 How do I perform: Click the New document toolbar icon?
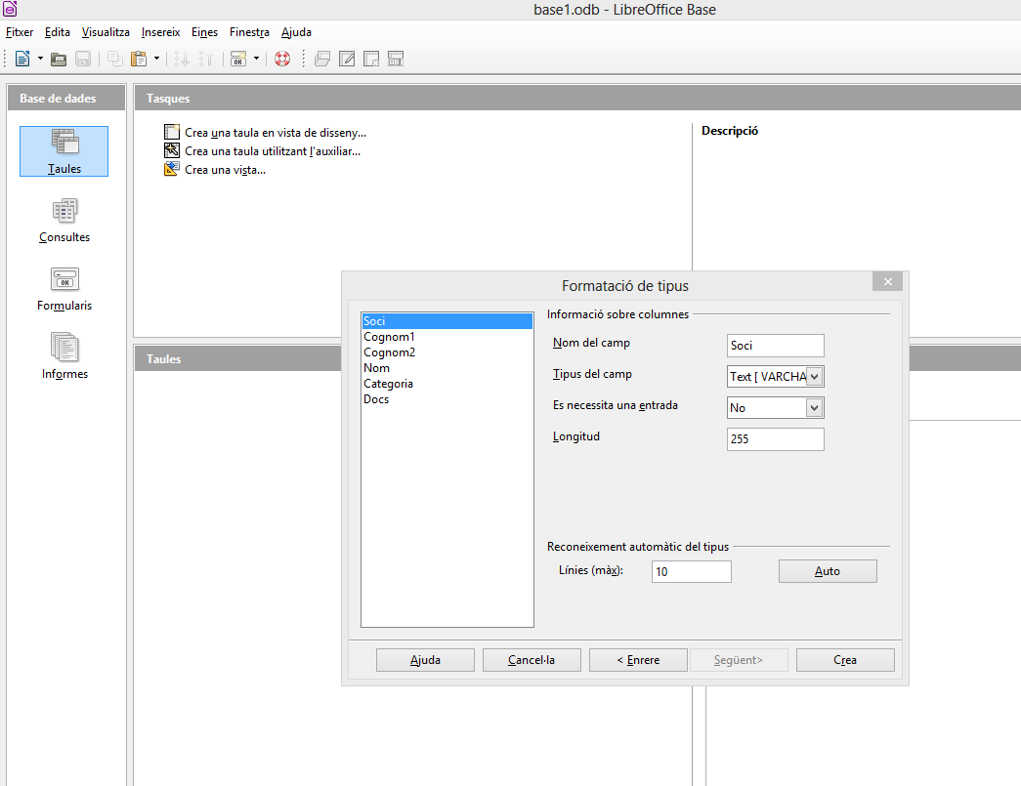point(22,59)
